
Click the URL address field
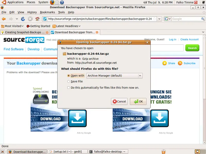point(100,19)
